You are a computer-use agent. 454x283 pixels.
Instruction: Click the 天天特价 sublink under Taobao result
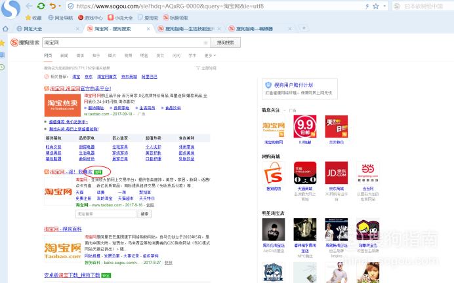pos(147,198)
